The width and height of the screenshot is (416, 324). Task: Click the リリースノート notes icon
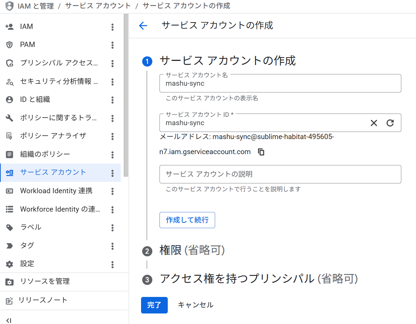coord(9,301)
